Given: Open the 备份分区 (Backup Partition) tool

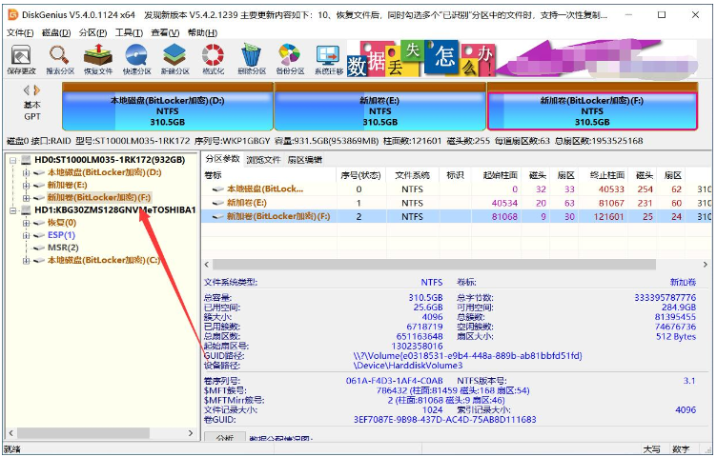Looking at the screenshot, I should (290, 58).
